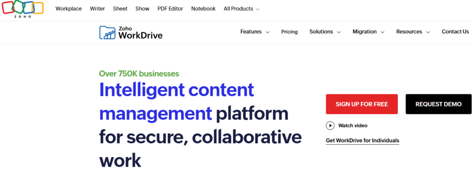Click the REQUEST DEMO button

pos(438,104)
